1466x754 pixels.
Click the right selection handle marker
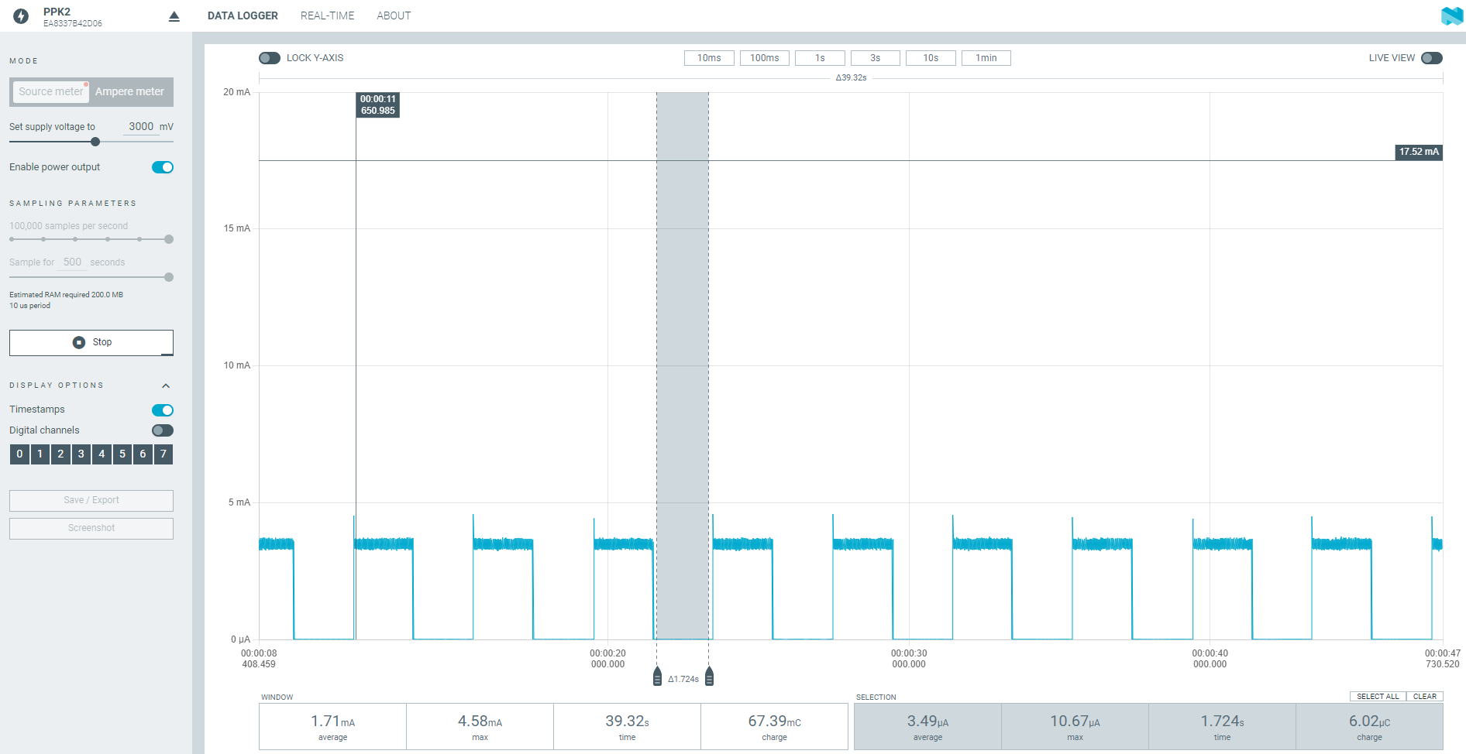click(x=709, y=677)
